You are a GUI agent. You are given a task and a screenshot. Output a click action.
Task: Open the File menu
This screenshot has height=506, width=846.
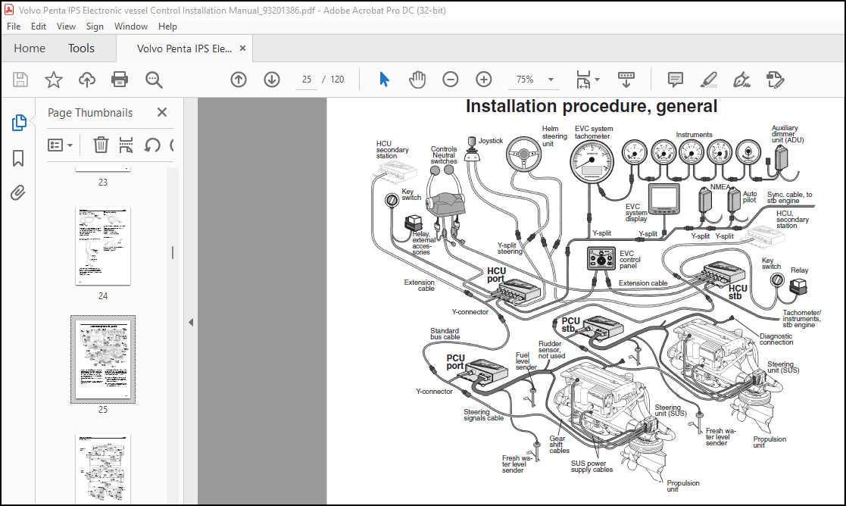(14, 27)
